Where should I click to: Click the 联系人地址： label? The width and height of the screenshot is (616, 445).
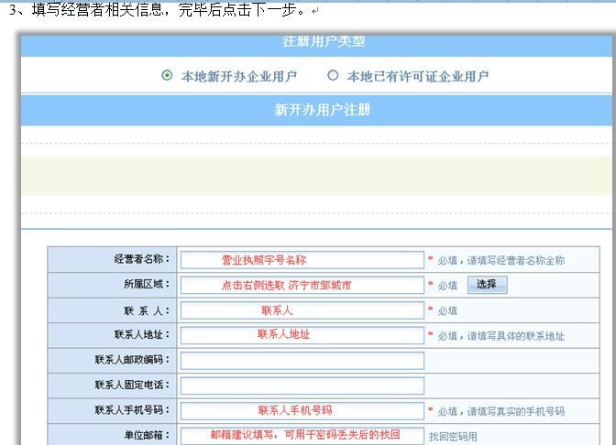pyautogui.click(x=142, y=335)
